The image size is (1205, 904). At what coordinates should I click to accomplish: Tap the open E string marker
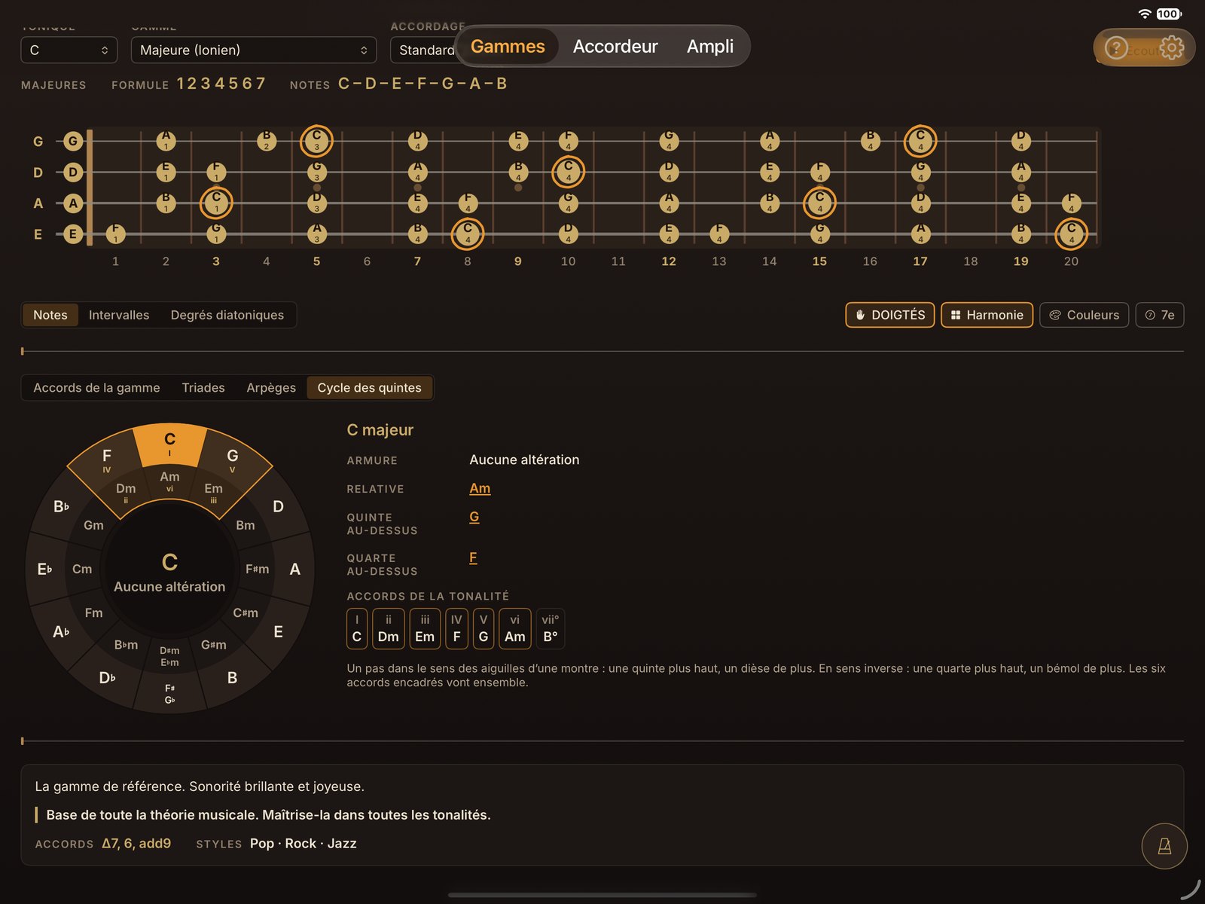pos(73,234)
